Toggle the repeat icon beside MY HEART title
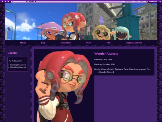 pos(12,2)
